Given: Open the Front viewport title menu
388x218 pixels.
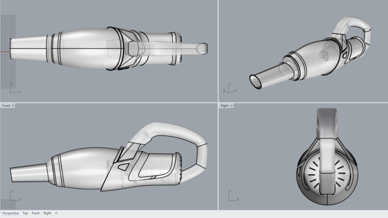Looking at the screenshot, I should point(6,106).
